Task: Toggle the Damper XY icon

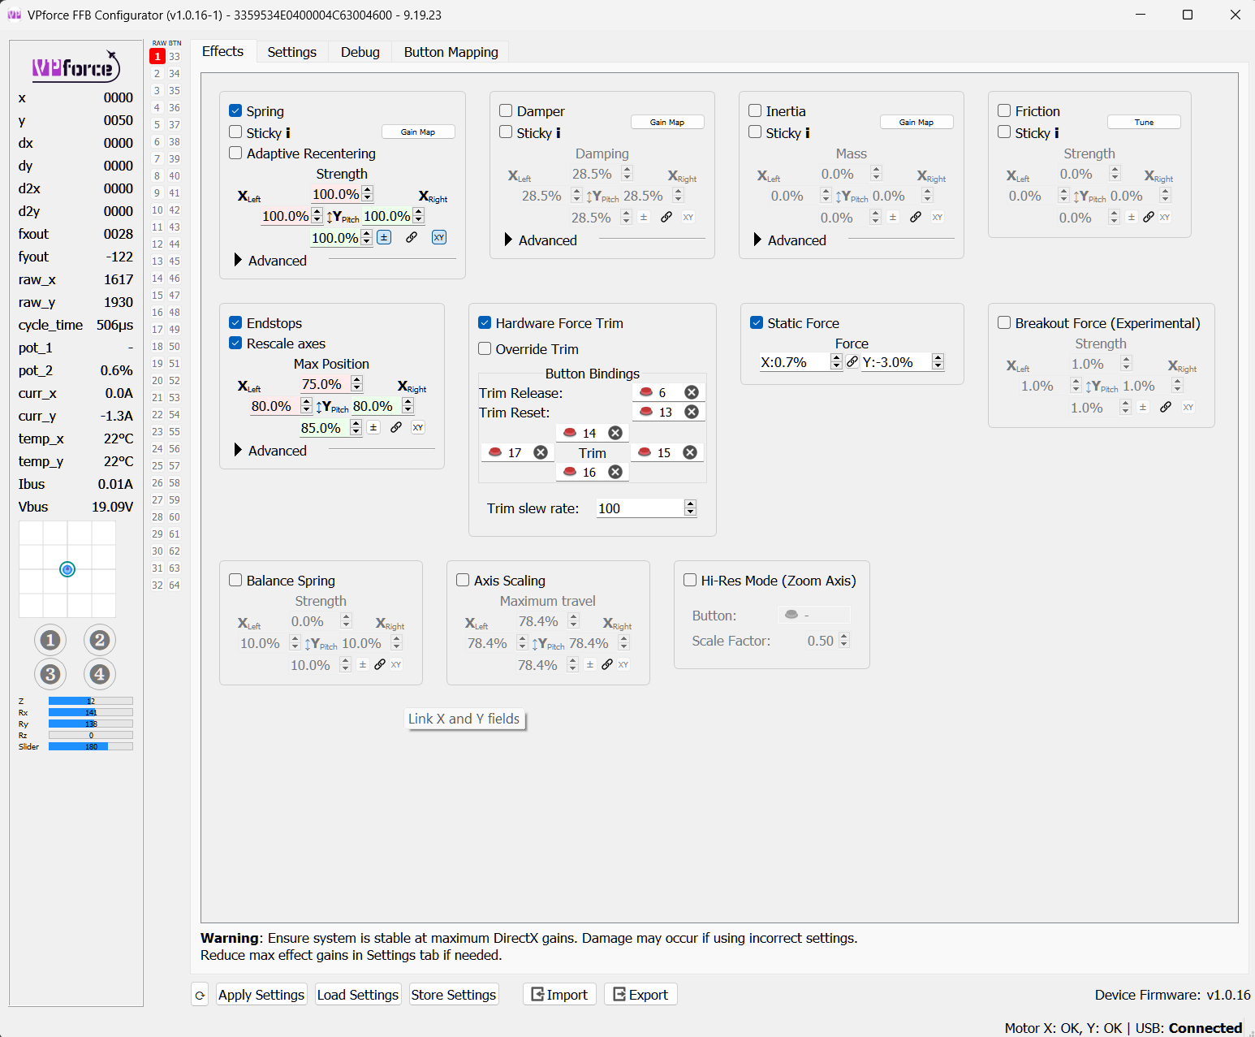Action: point(688,217)
